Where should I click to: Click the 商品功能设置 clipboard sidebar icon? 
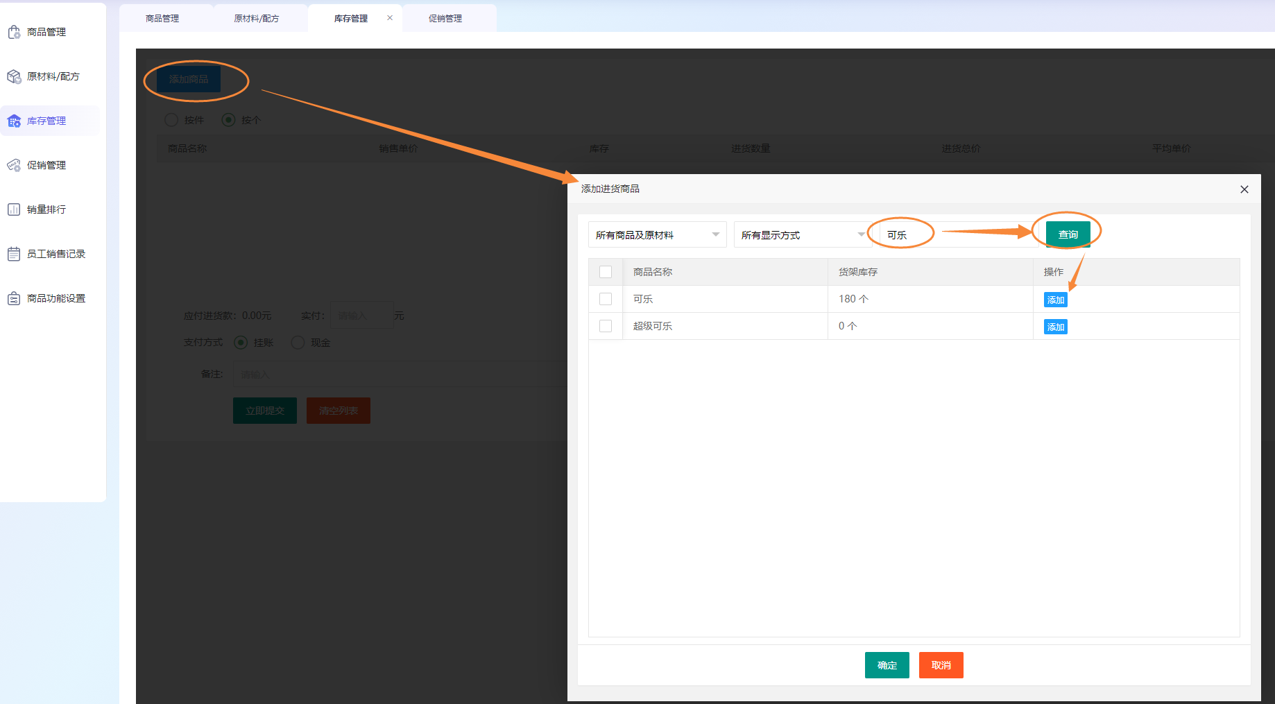pyautogui.click(x=14, y=298)
